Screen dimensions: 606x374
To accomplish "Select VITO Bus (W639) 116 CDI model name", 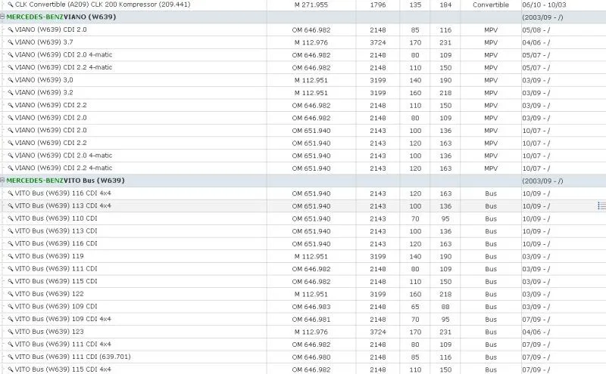I will [x=56, y=244].
